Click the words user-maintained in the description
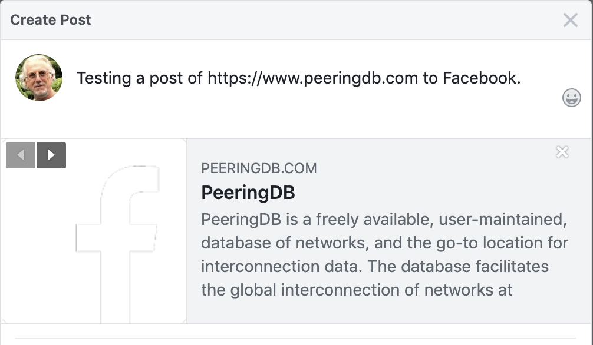 (503, 220)
